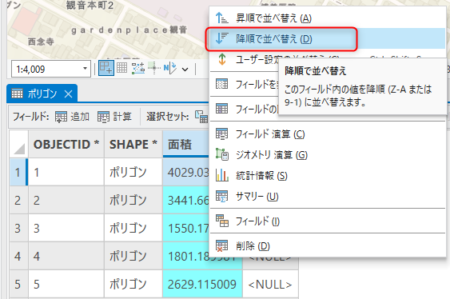Open ジオメトリ演算 (G) from context menu
The height and width of the screenshot is (299, 450).
click(x=328, y=154)
